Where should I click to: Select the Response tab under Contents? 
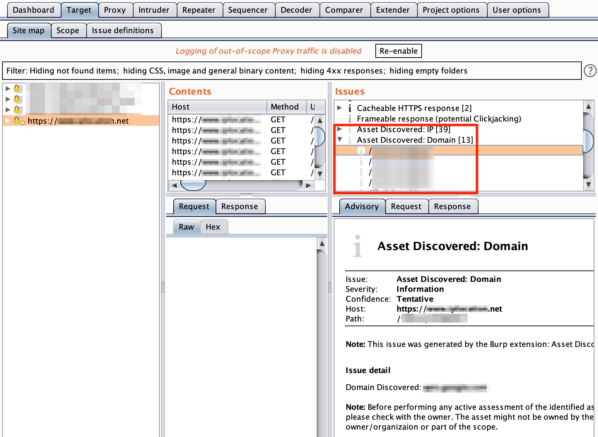point(240,206)
